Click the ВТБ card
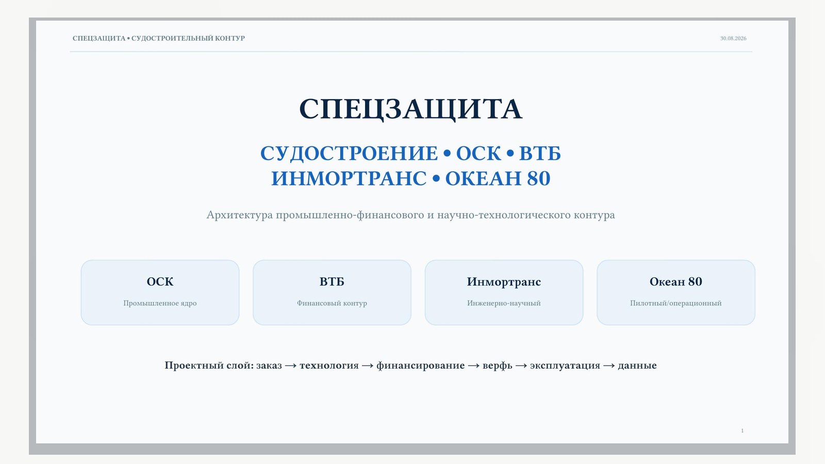Screen dimensions: 825x464 (332, 292)
